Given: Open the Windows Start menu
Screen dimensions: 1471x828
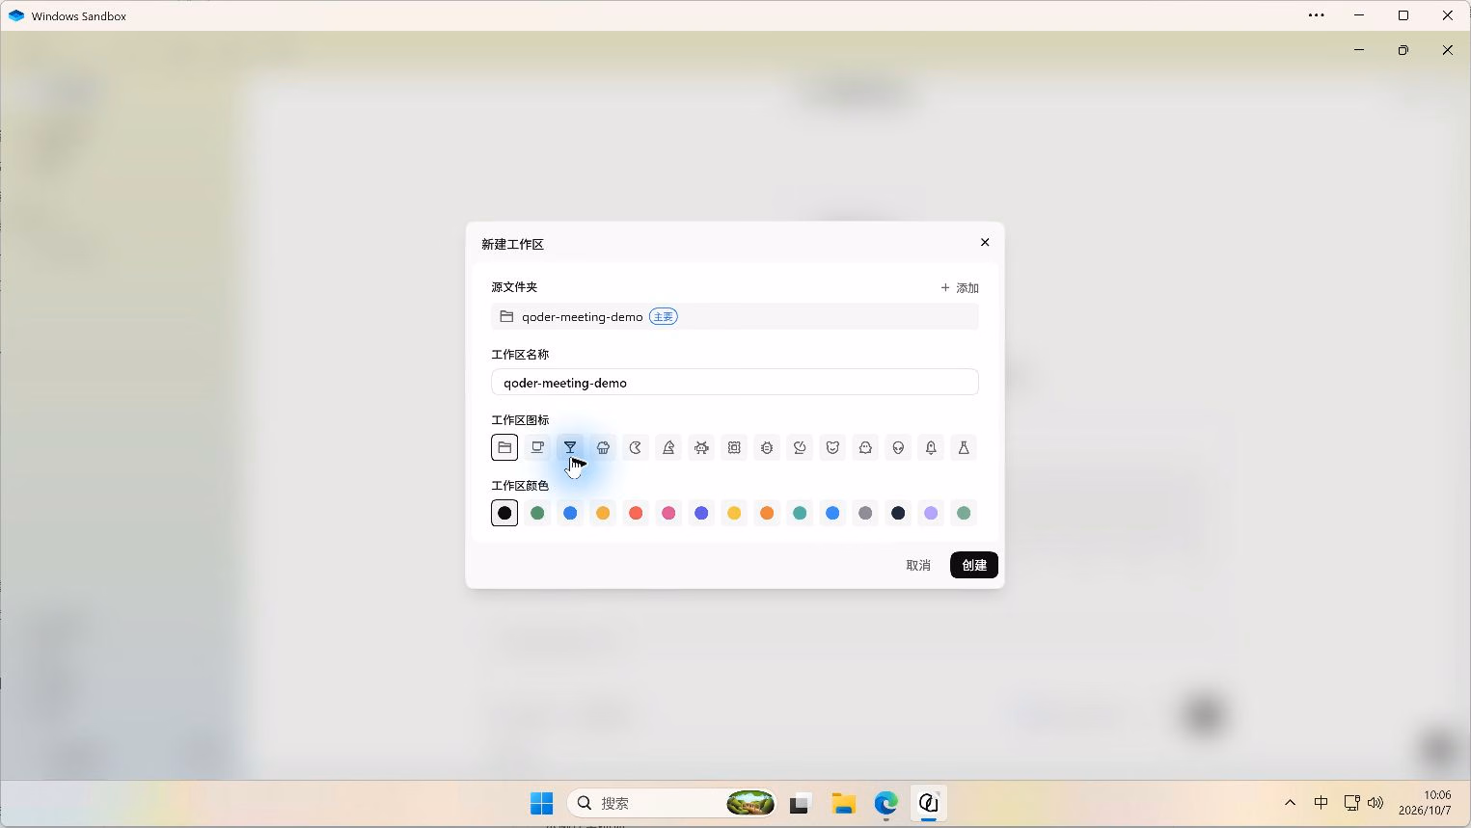Looking at the screenshot, I should point(542,803).
